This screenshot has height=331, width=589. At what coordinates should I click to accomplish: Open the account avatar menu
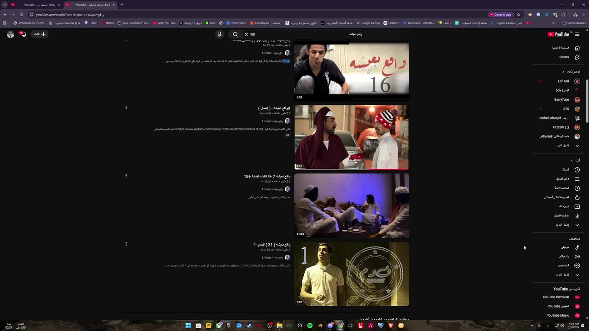coord(10,34)
